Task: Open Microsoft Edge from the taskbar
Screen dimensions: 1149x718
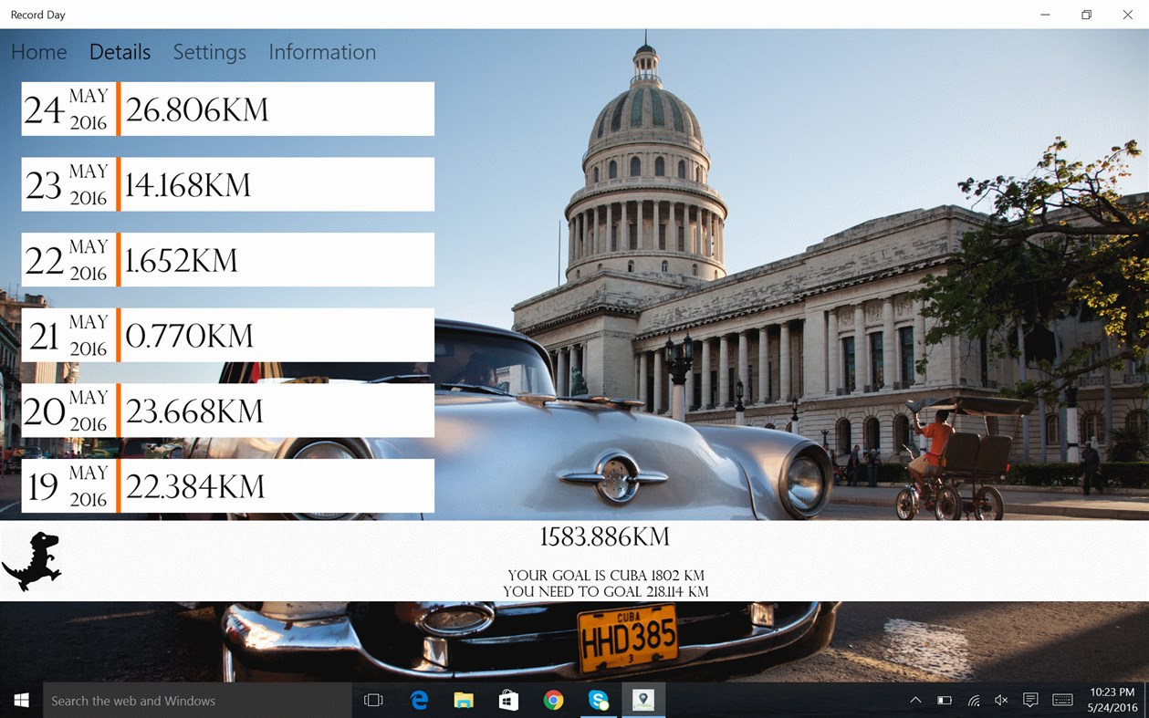Action: click(x=419, y=700)
